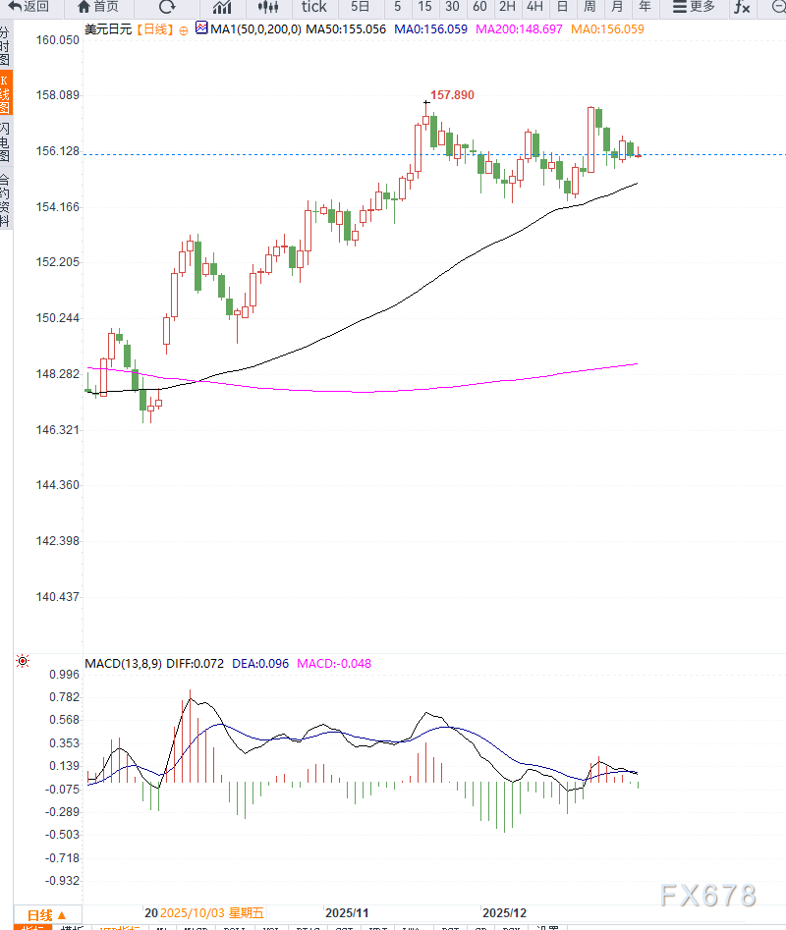This screenshot has width=786, height=930.
Task: Open the 日线 period dropdown at bottom
Action: click(x=46, y=913)
